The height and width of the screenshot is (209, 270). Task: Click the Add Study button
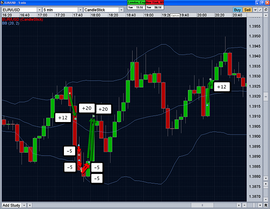pyautogui.click(x=11, y=205)
